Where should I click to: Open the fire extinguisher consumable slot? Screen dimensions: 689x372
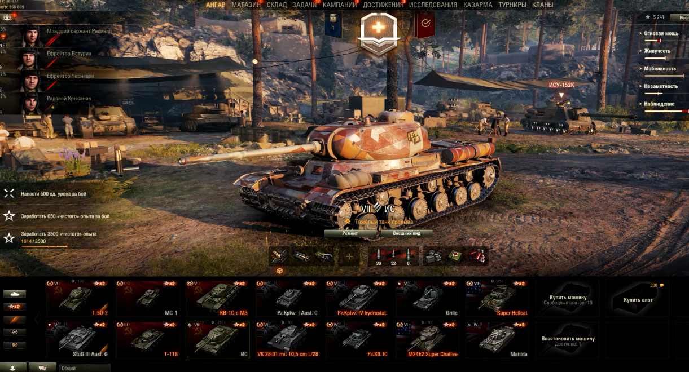point(478,256)
